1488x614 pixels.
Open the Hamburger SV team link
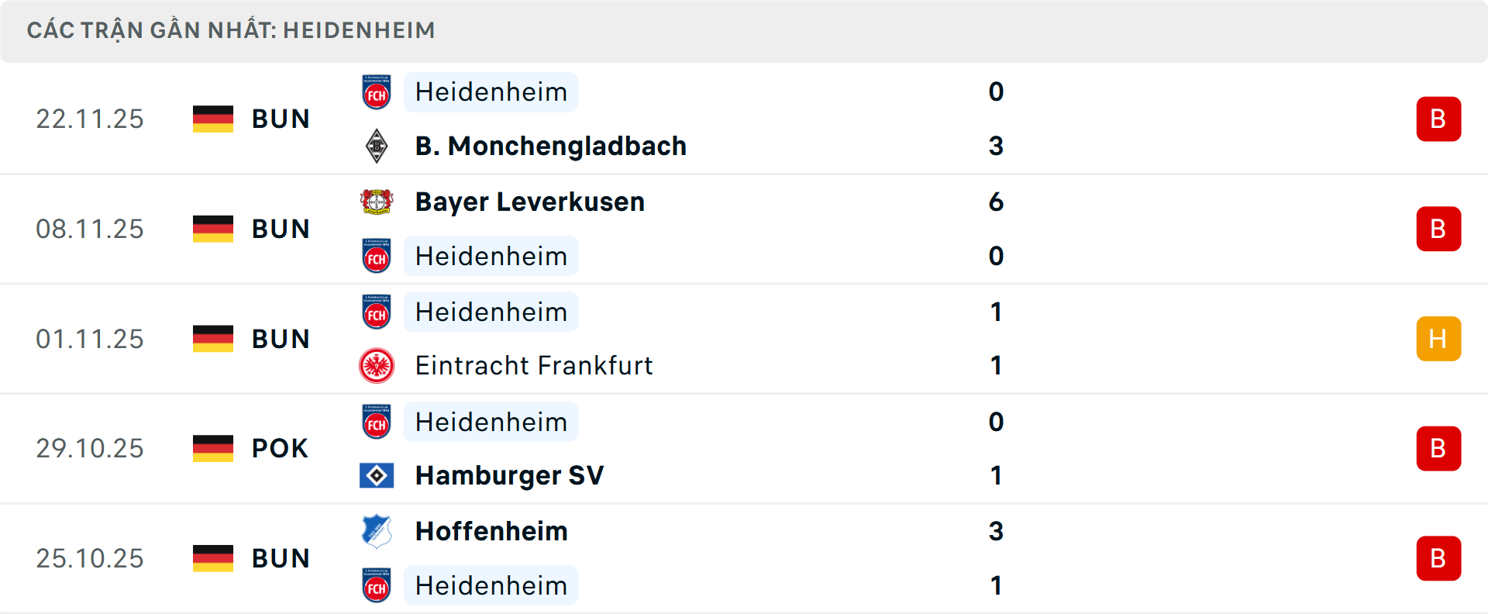(x=509, y=475)
